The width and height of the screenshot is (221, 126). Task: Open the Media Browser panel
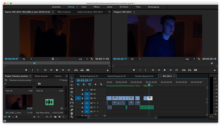[x=41, y=76]
